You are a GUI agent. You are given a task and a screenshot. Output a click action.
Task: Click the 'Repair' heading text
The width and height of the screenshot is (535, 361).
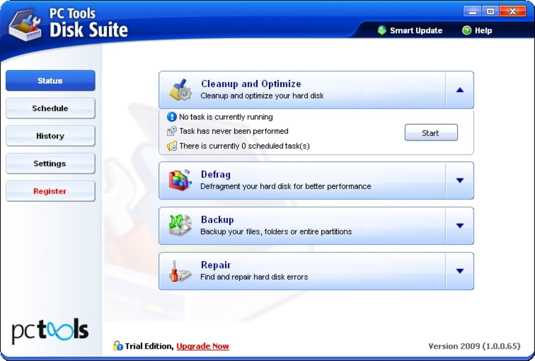216,265
